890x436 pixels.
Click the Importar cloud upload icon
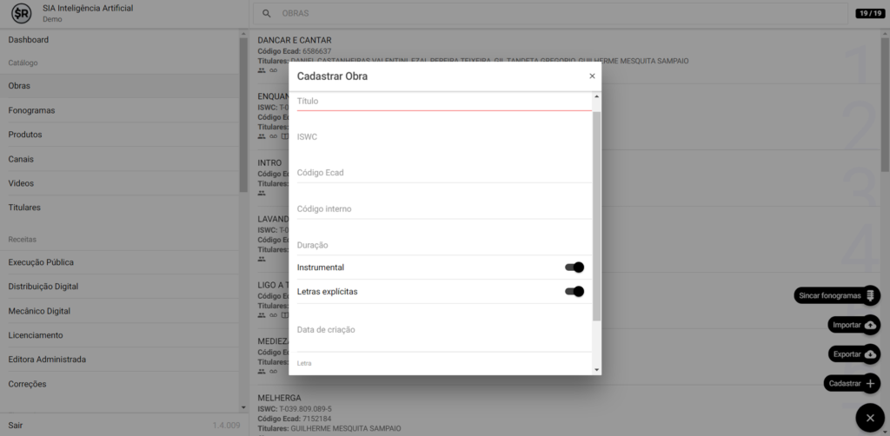coord(870,325)
